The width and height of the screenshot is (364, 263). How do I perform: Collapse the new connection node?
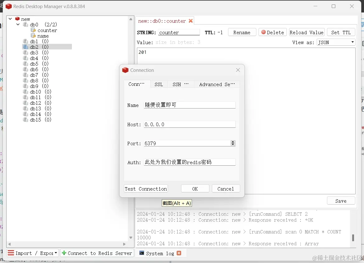tap(10, 18)
